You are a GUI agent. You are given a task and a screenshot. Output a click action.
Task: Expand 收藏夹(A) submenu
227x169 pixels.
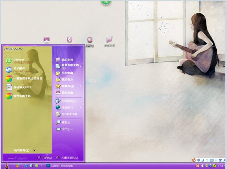pyautogui.click(x=68, y=86)
